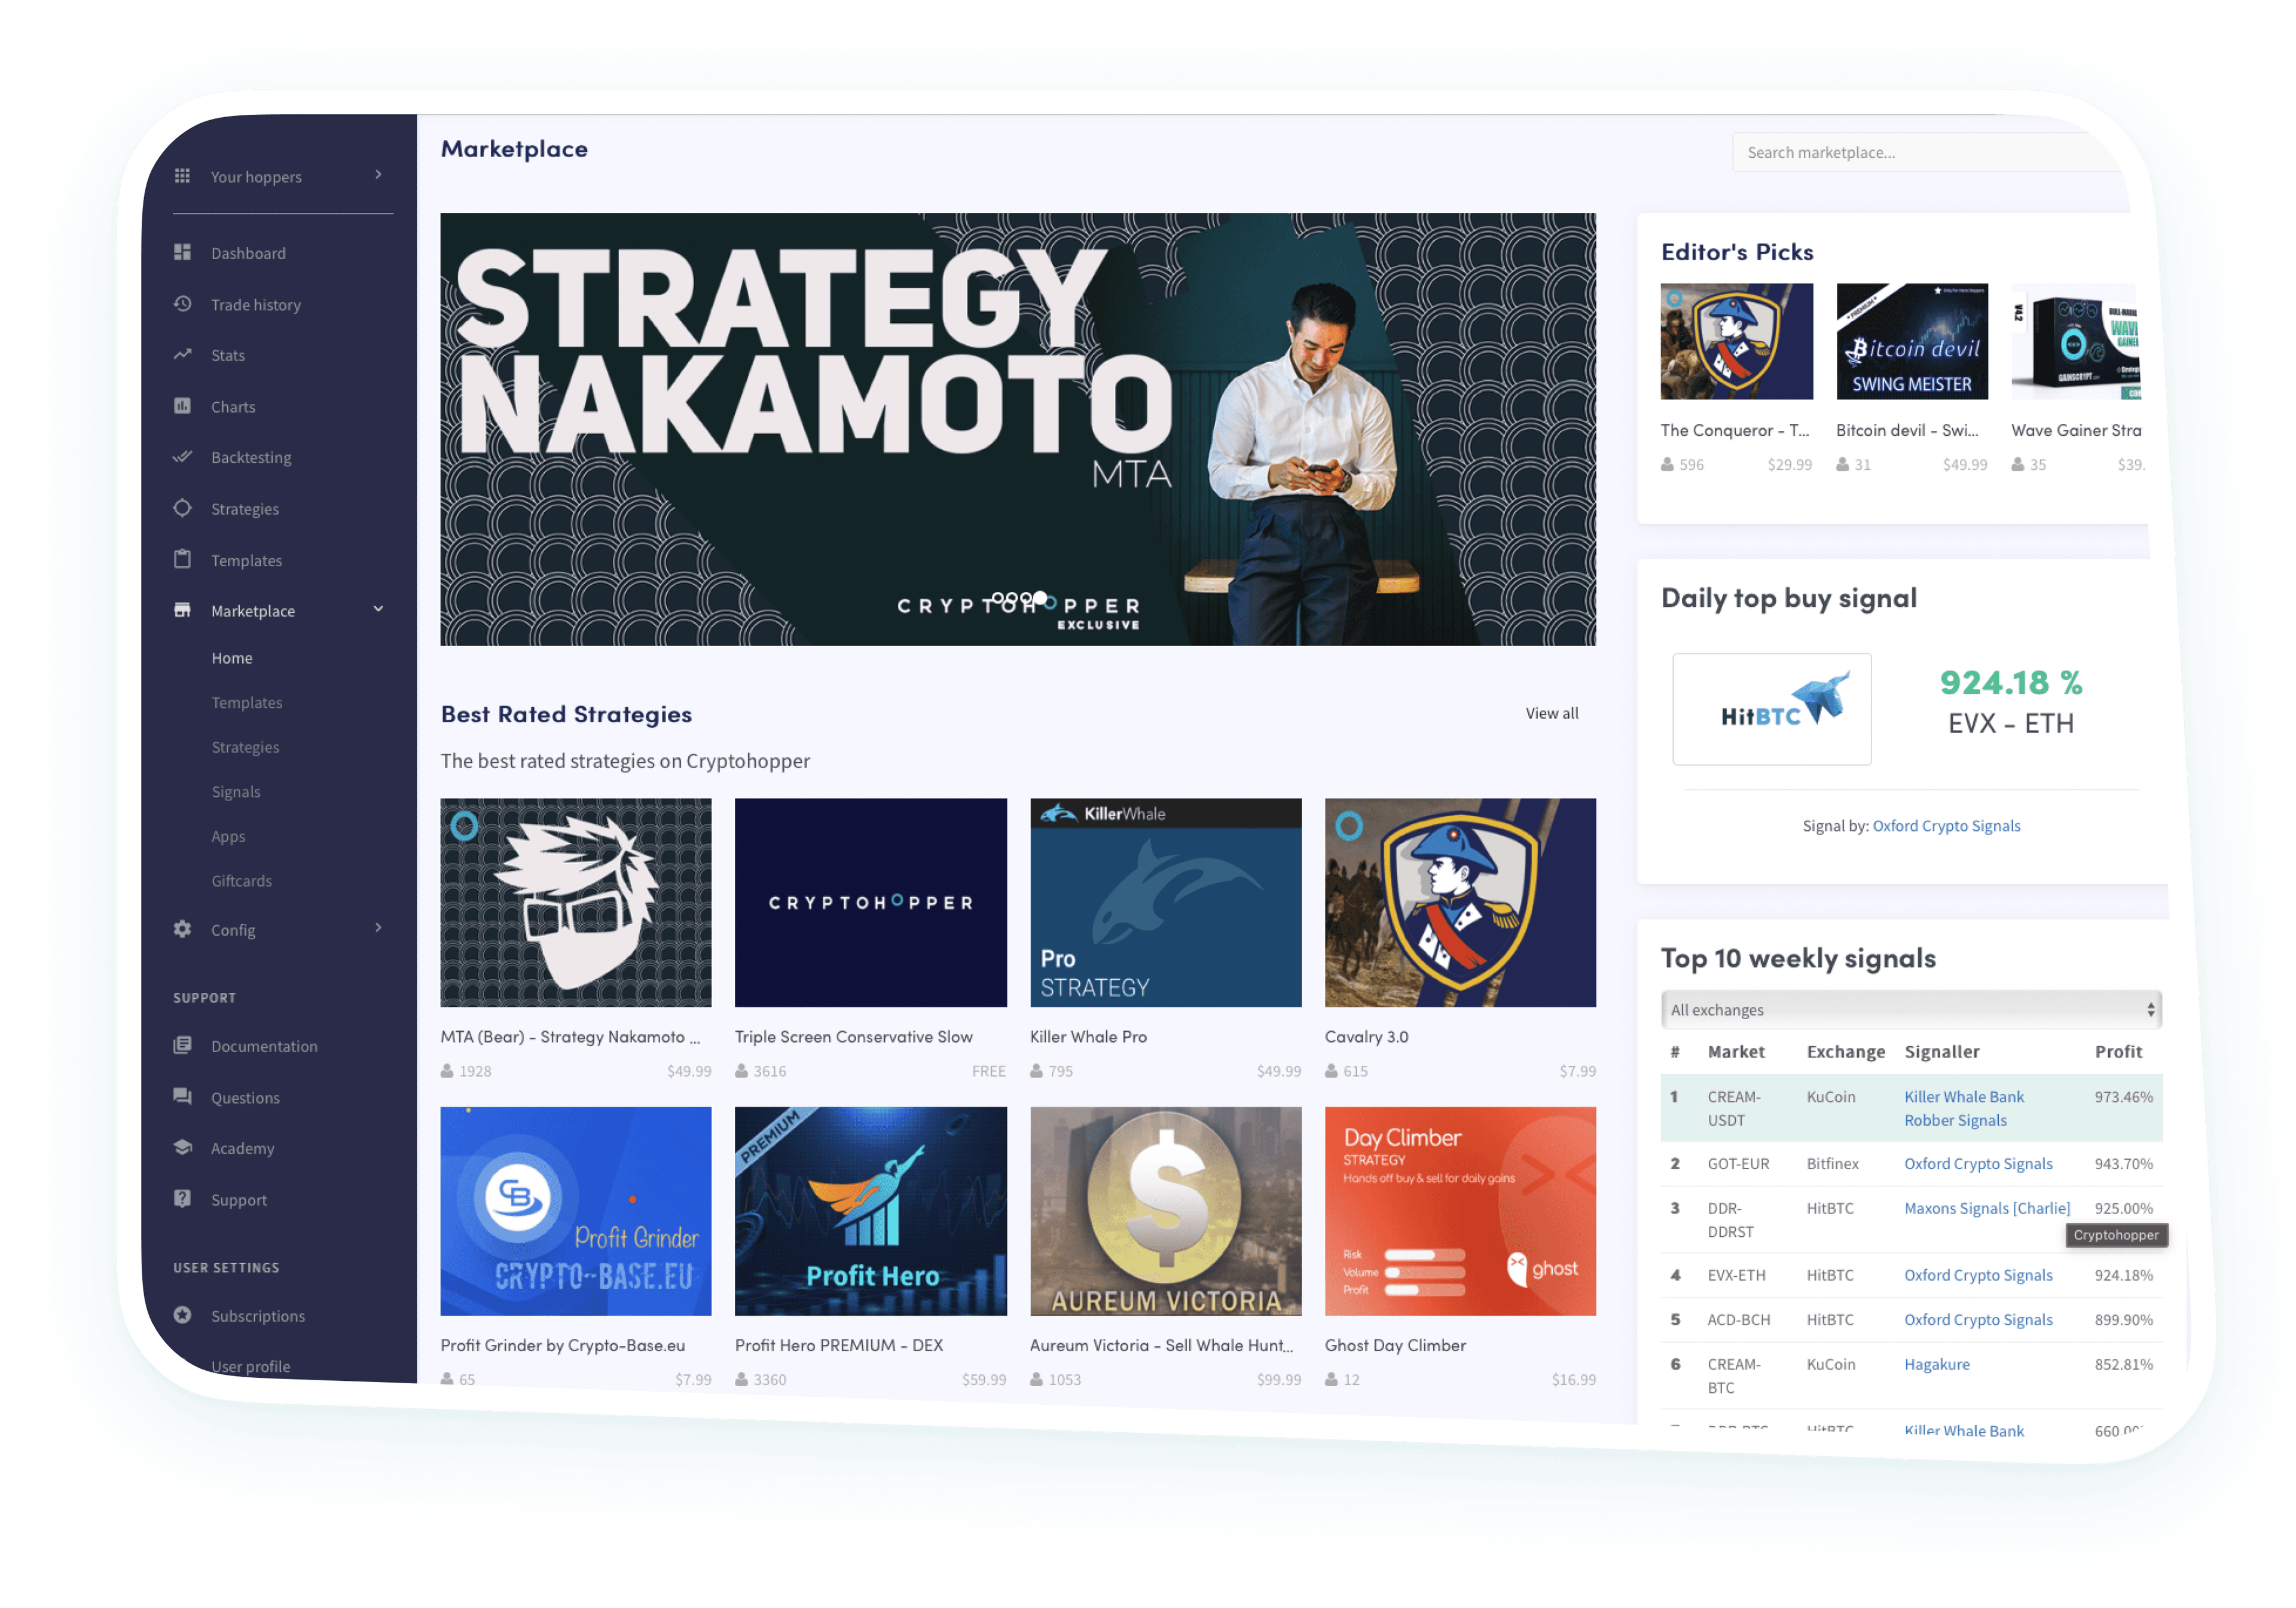Click the Questions chat bubble icon
This screenshot has height=1608, width=2296.
click(182, 1096)
